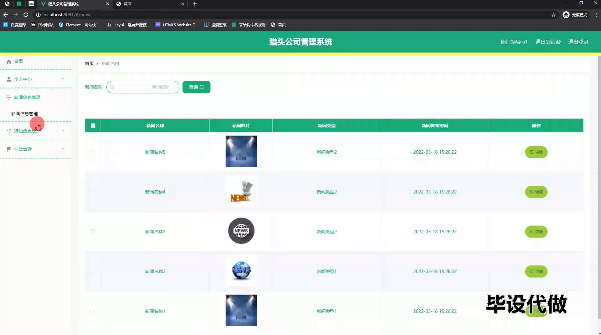Check the row checkbox for 新闻名称4
Screen dimensions: 601x335
92,192
